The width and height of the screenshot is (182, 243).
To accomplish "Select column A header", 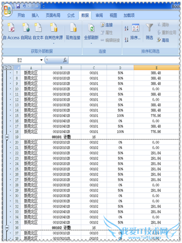I will [31, 68].
